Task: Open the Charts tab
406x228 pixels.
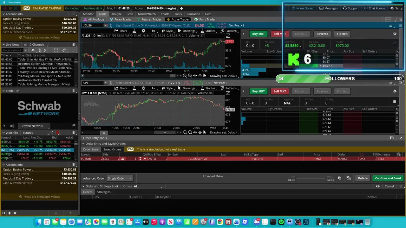Action: coord(165,14)
